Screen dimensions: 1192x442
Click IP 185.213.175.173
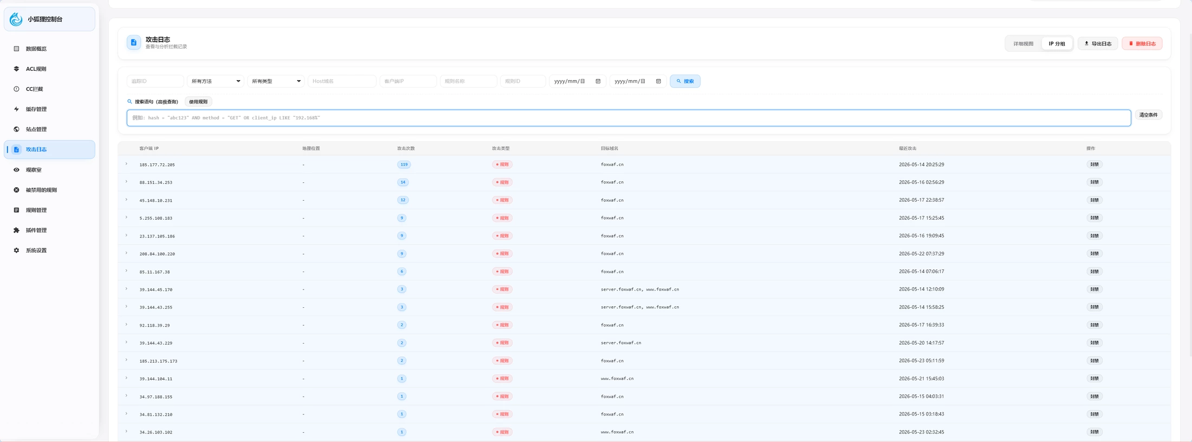(x=158, y=361)
